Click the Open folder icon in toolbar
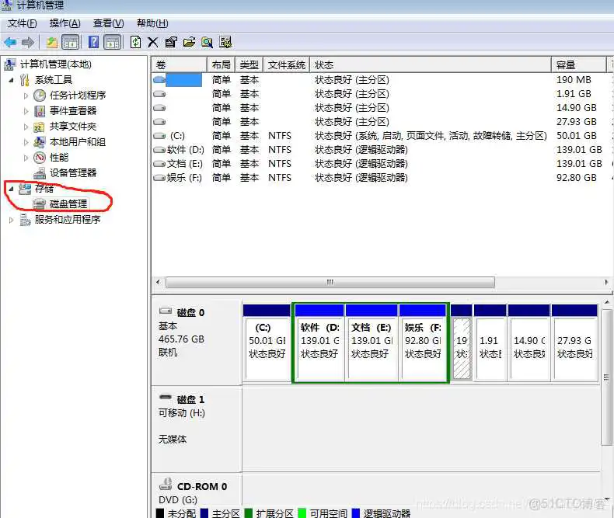614x518 pixels. tap(189, 42)
